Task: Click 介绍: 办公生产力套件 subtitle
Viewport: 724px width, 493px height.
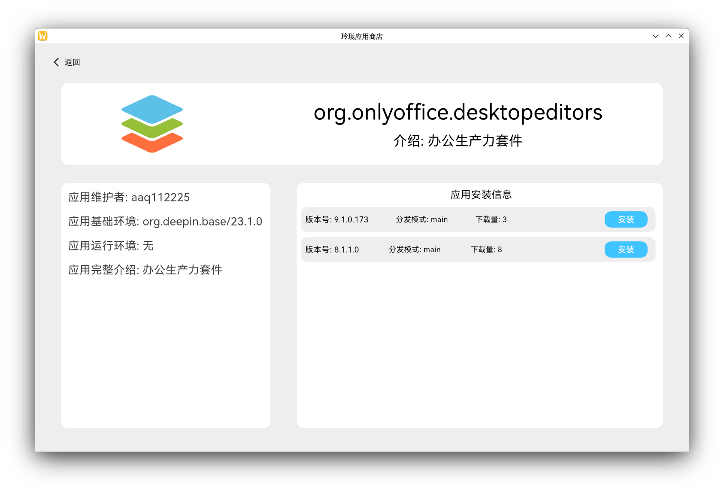Action: [x=458, y=141]
